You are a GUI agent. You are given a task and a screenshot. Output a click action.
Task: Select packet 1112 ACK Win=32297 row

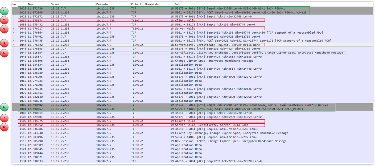pos(192,137)
